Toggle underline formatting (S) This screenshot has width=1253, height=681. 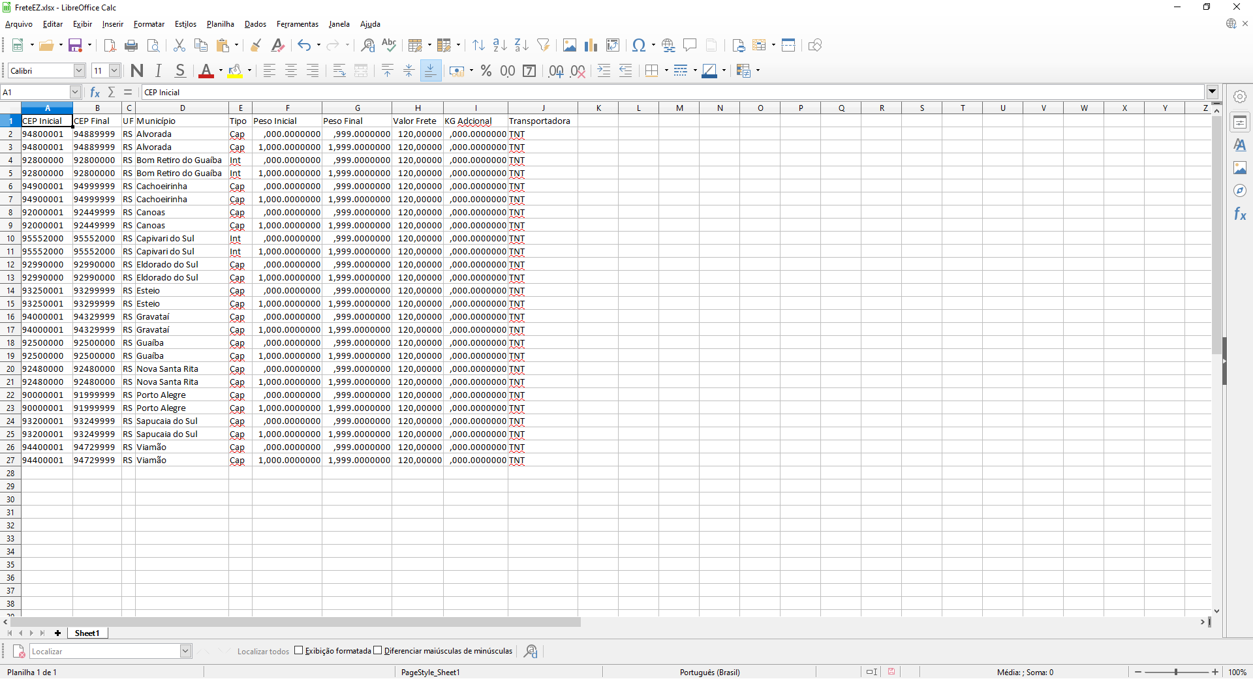180,70
